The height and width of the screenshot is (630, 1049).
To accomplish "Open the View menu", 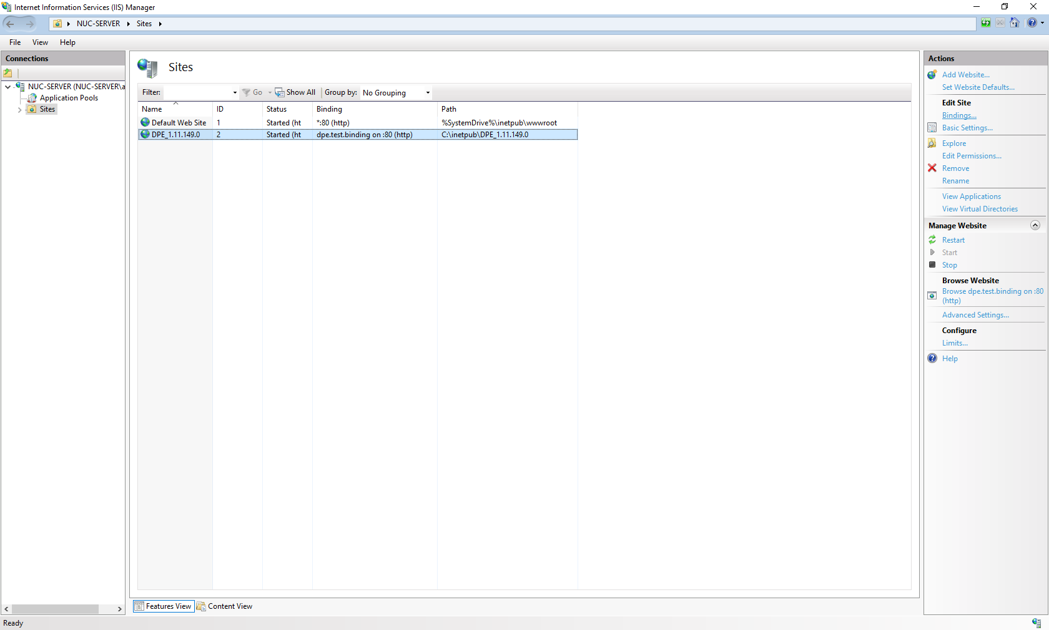I will [x=40, y=42].
